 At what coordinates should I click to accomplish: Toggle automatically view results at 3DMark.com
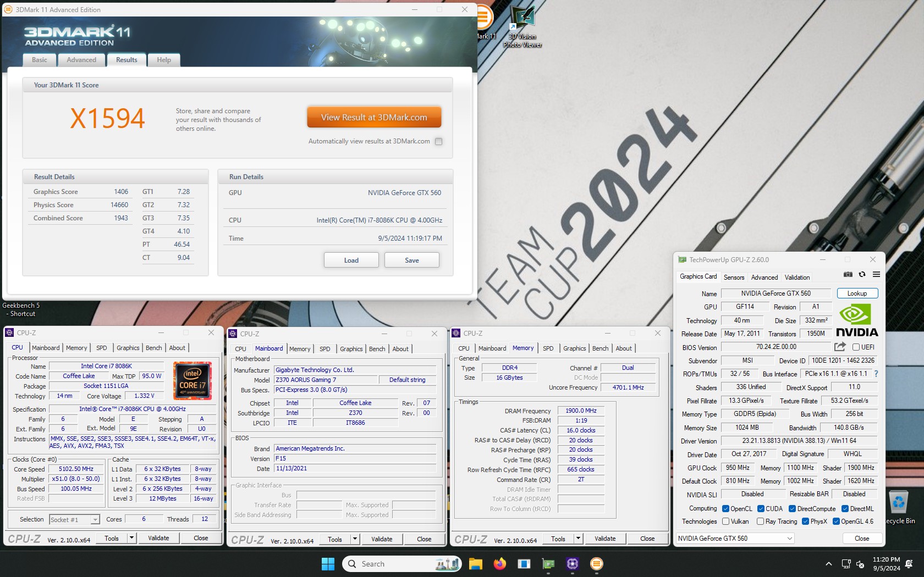click(438, 141)
